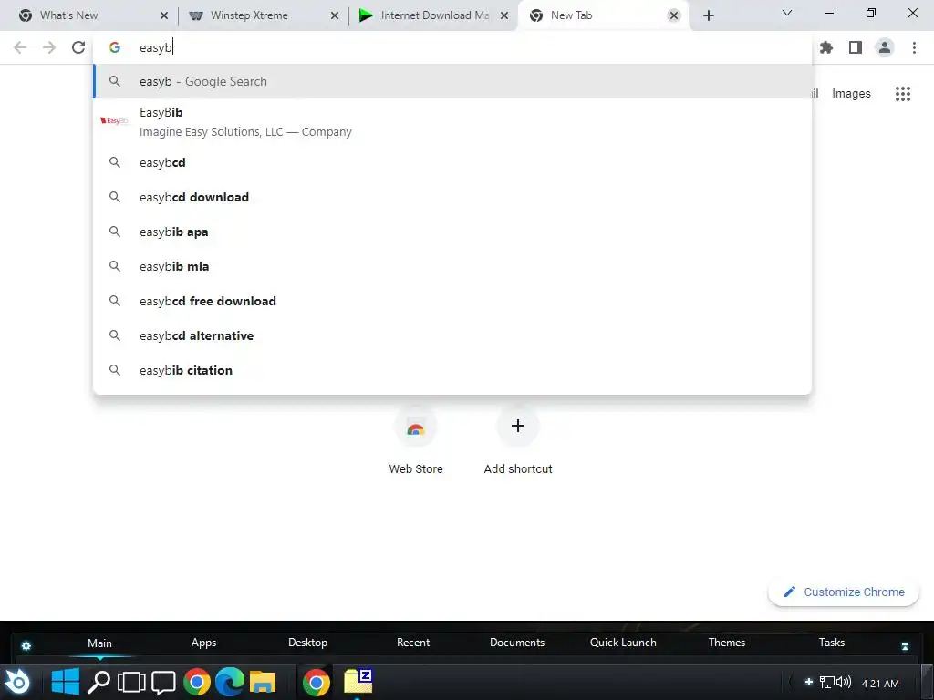This screenshot has height=700, width=934.
Task: Select the Tasks dock tab
Action: [832, 643]
